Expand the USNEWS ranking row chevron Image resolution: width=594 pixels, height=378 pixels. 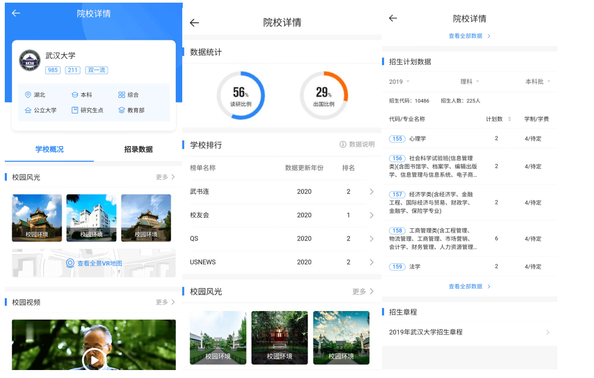click(371, 262)
